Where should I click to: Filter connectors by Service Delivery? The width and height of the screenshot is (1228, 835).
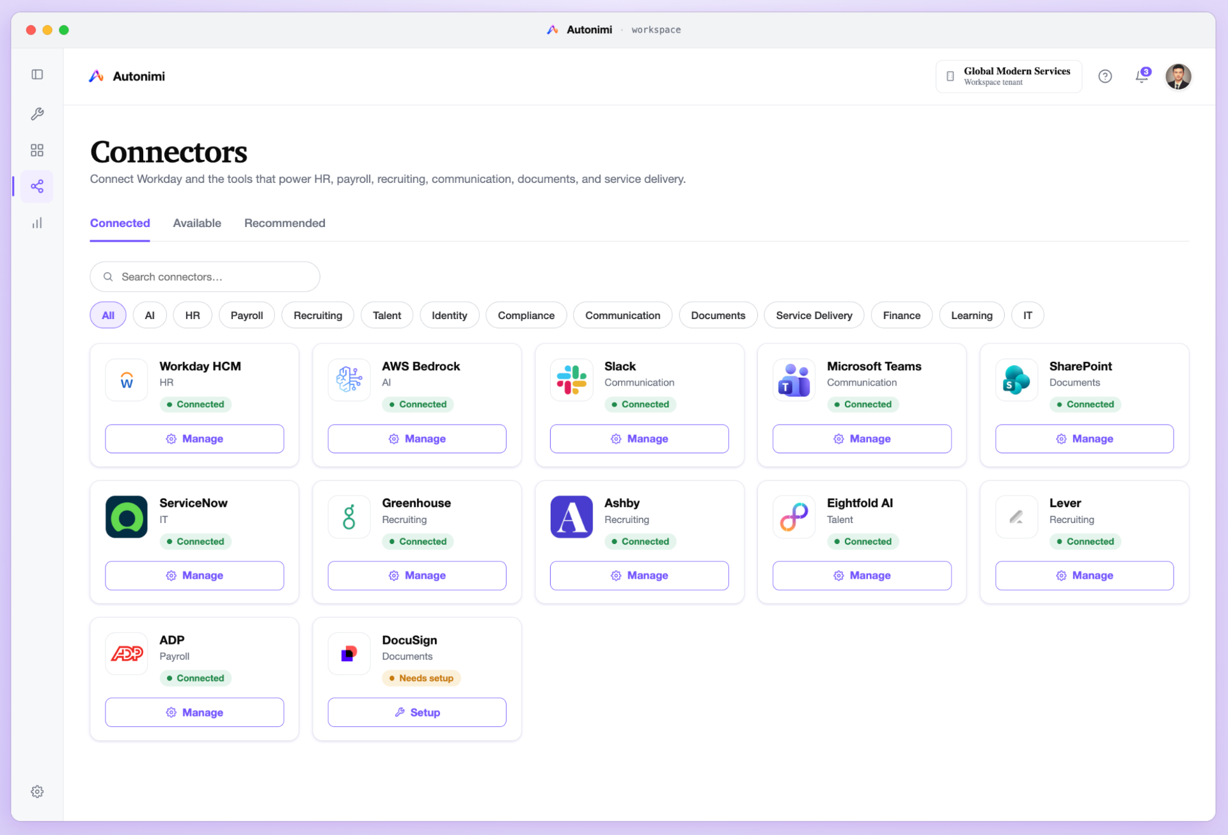tap(814, 315)
